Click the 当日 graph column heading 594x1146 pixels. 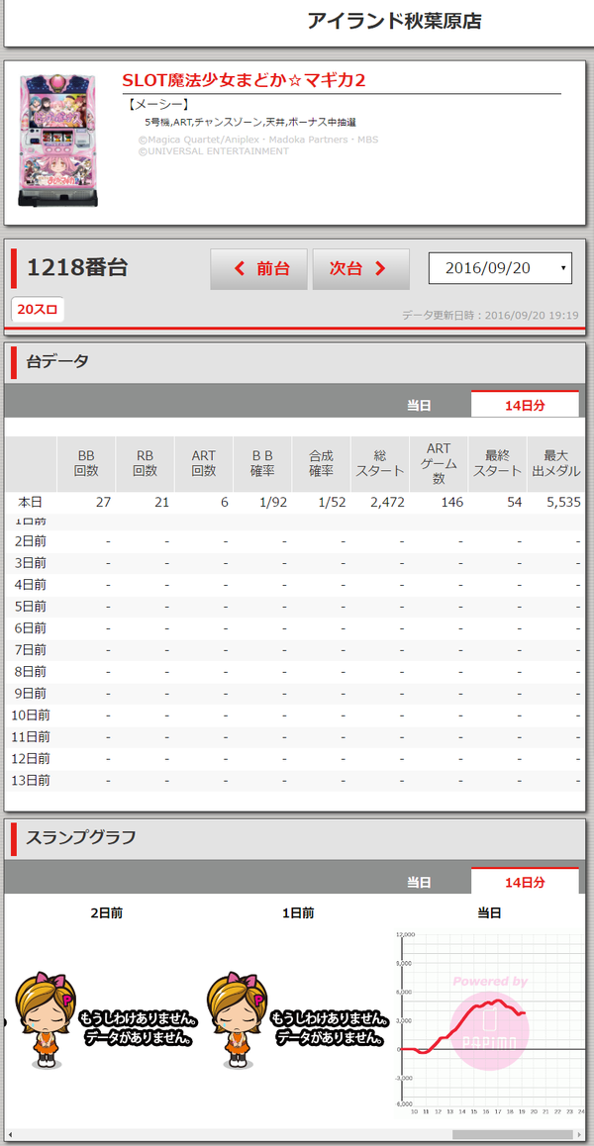(489, 912)
